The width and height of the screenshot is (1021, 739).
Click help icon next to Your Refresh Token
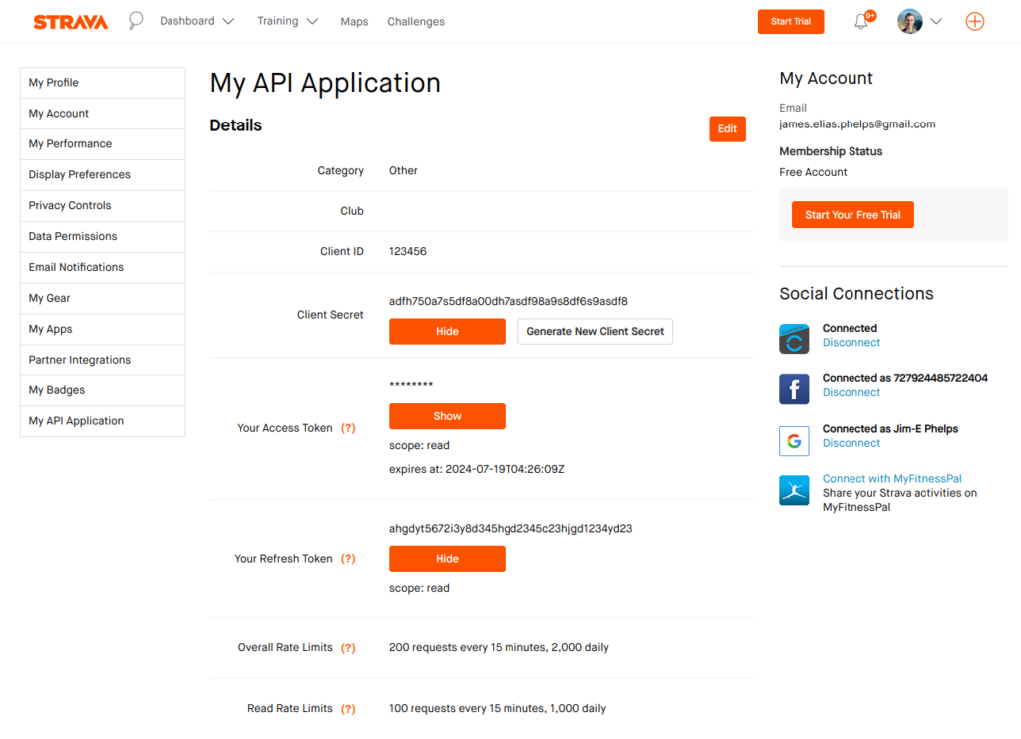pyautogui.click(x=348, y=558)
